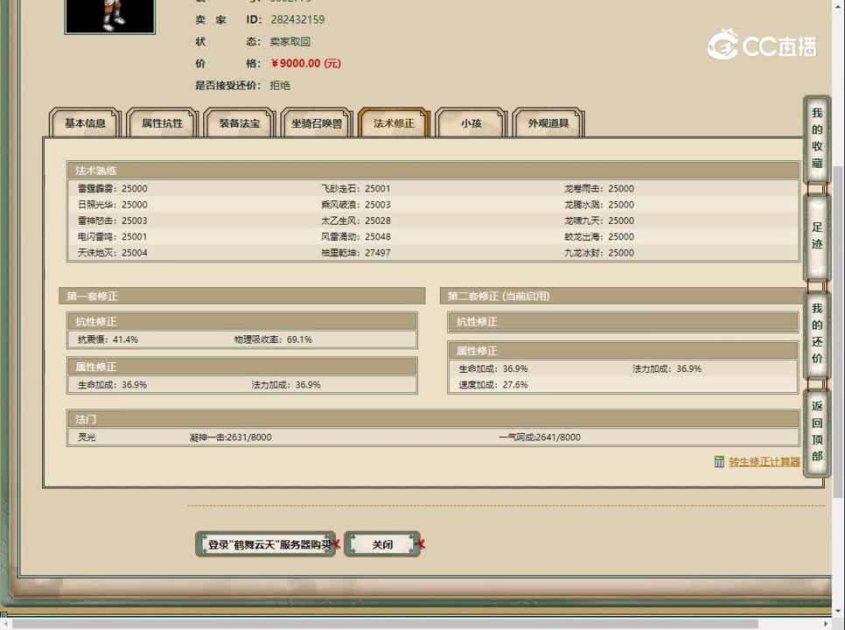Click 返回顶部 to return to top

tap(816, 430)
